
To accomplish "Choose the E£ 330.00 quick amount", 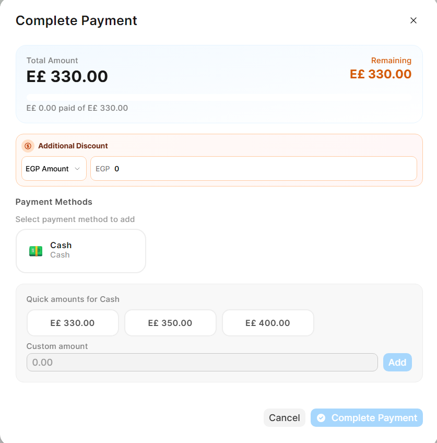I will pos(73,323).
